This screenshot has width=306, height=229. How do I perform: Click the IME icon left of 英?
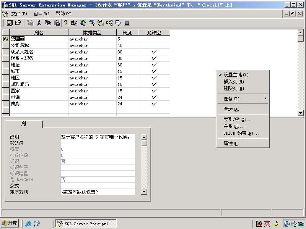[259, 224]
